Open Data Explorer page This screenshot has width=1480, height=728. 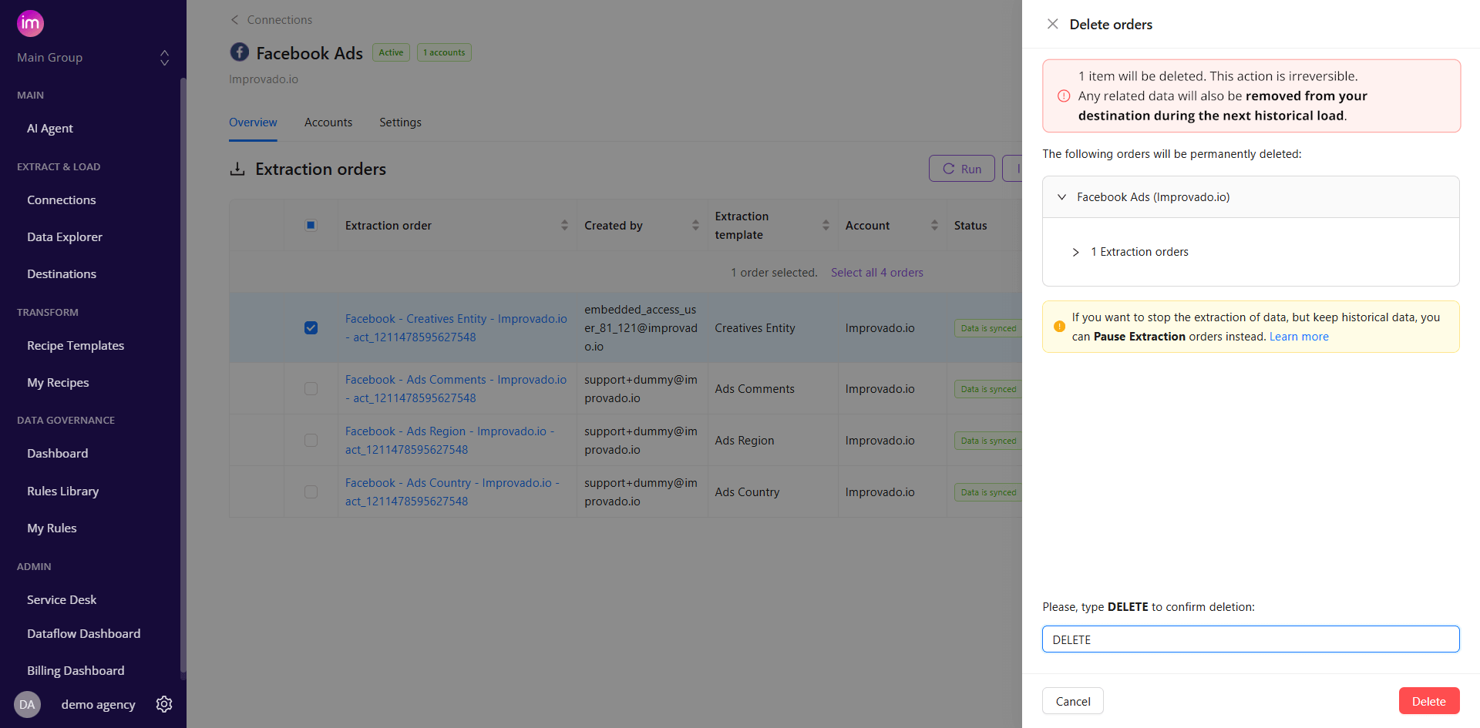(65, 237)
